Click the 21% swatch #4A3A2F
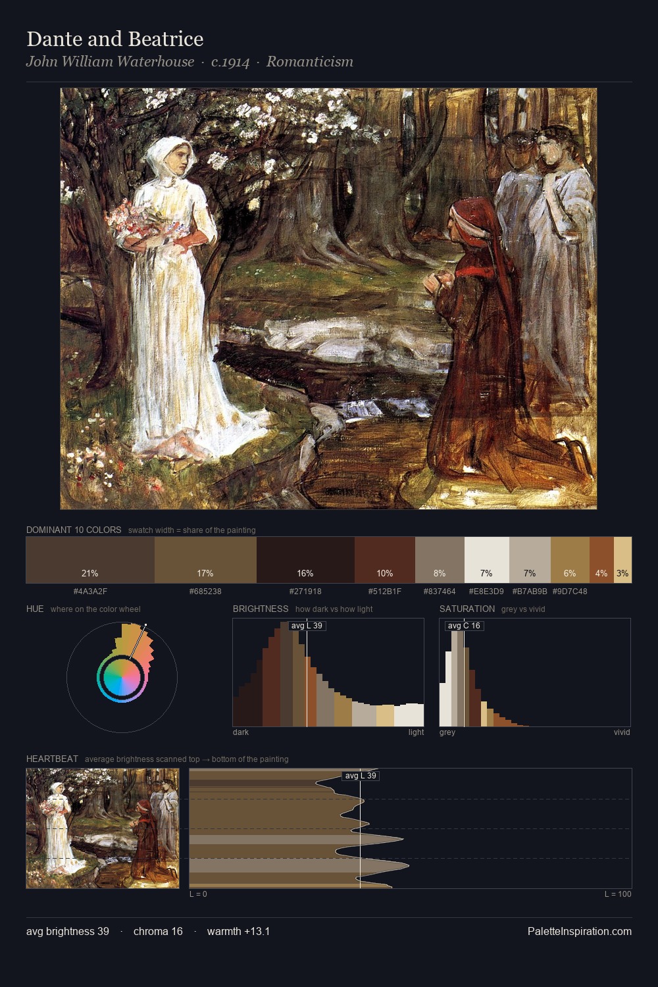 [x=90, y=560]
